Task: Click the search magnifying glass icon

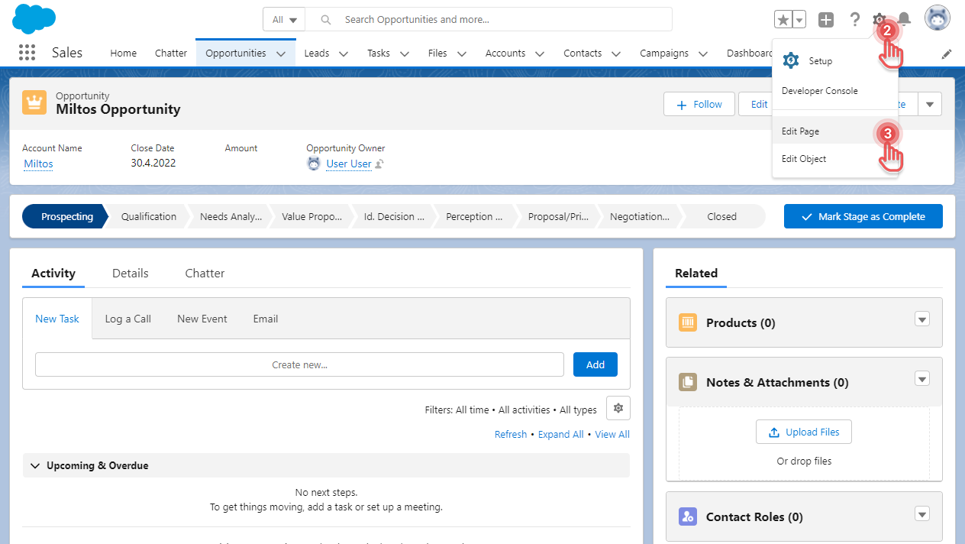Action: [x=325, y=19]
